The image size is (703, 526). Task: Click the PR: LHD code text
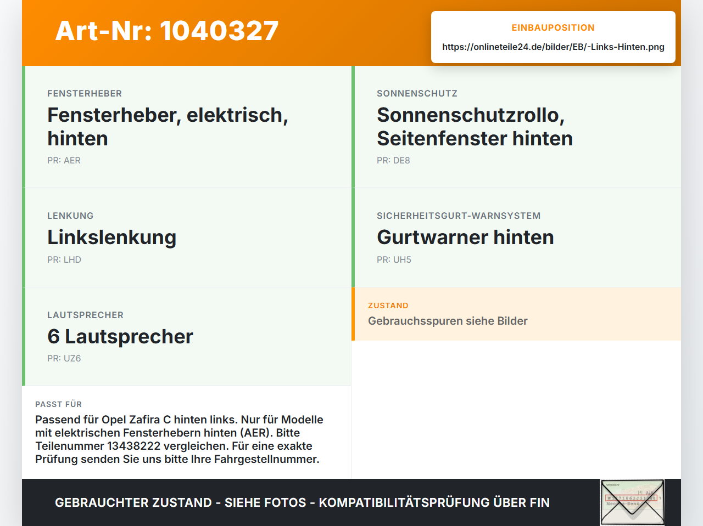(64, 259)
